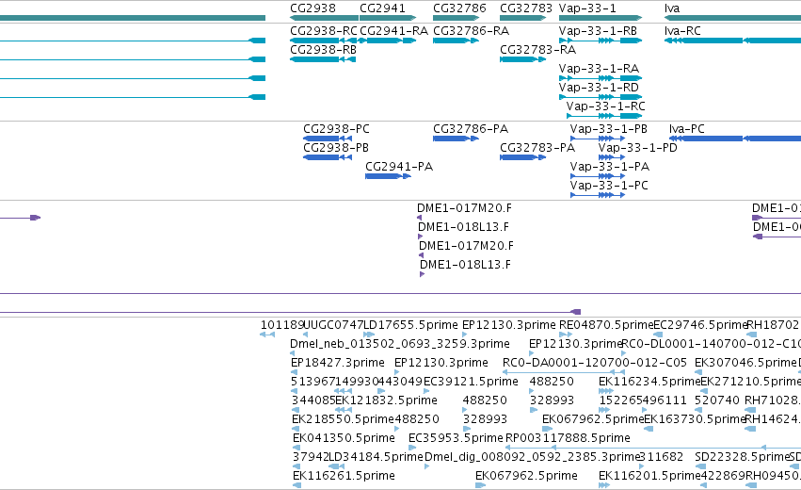This screenshot has height=490, width=801.
Task: Click the teal arrow glyph under CG32786 gene
Action: [457, 18]
